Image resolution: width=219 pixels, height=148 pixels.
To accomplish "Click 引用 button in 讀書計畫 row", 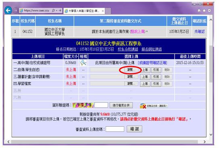I will click(156, 77).
